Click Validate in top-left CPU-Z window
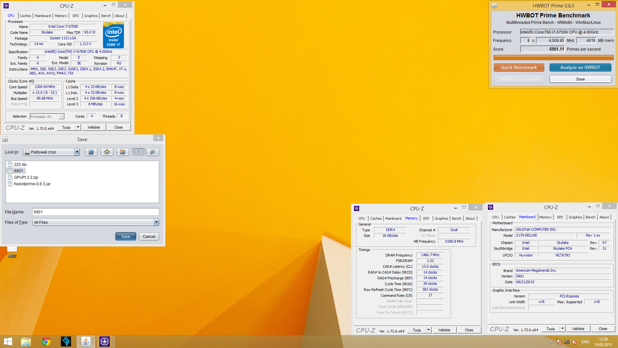618x348 pixels. coord(94,127)
